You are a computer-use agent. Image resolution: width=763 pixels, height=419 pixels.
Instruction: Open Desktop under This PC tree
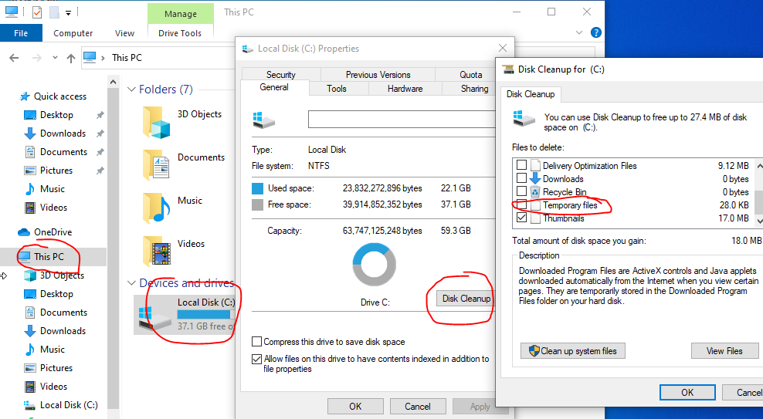tap(56, 294)
